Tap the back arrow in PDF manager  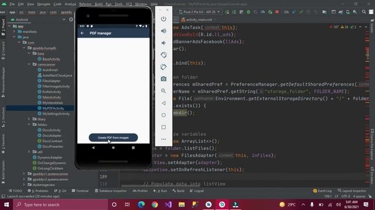pyautogui.click(x=82, y=33)
